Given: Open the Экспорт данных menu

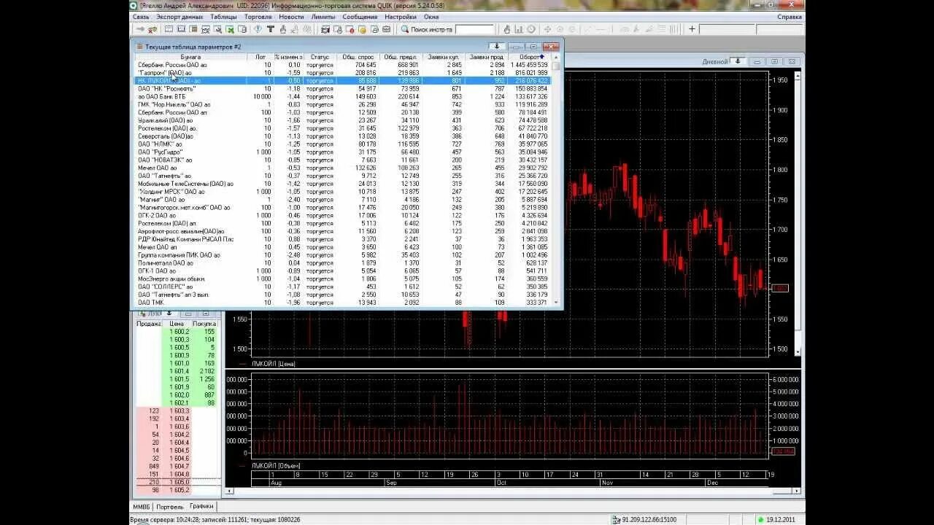Looking at the screenshot, I should 180,17.
